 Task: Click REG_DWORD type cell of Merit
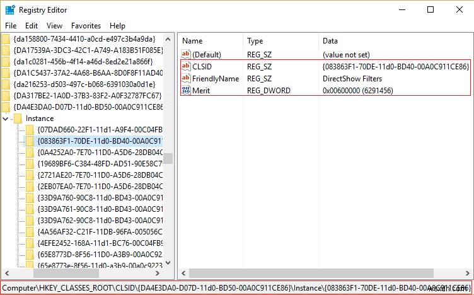(269, 90)
